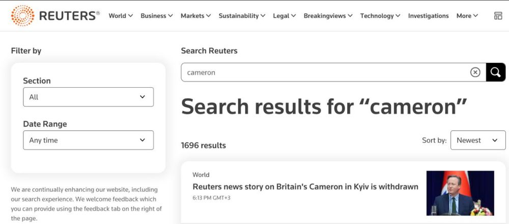Click the Cameron article thumbnail image
The image size is (509, 224).
(x=460, y=193)
